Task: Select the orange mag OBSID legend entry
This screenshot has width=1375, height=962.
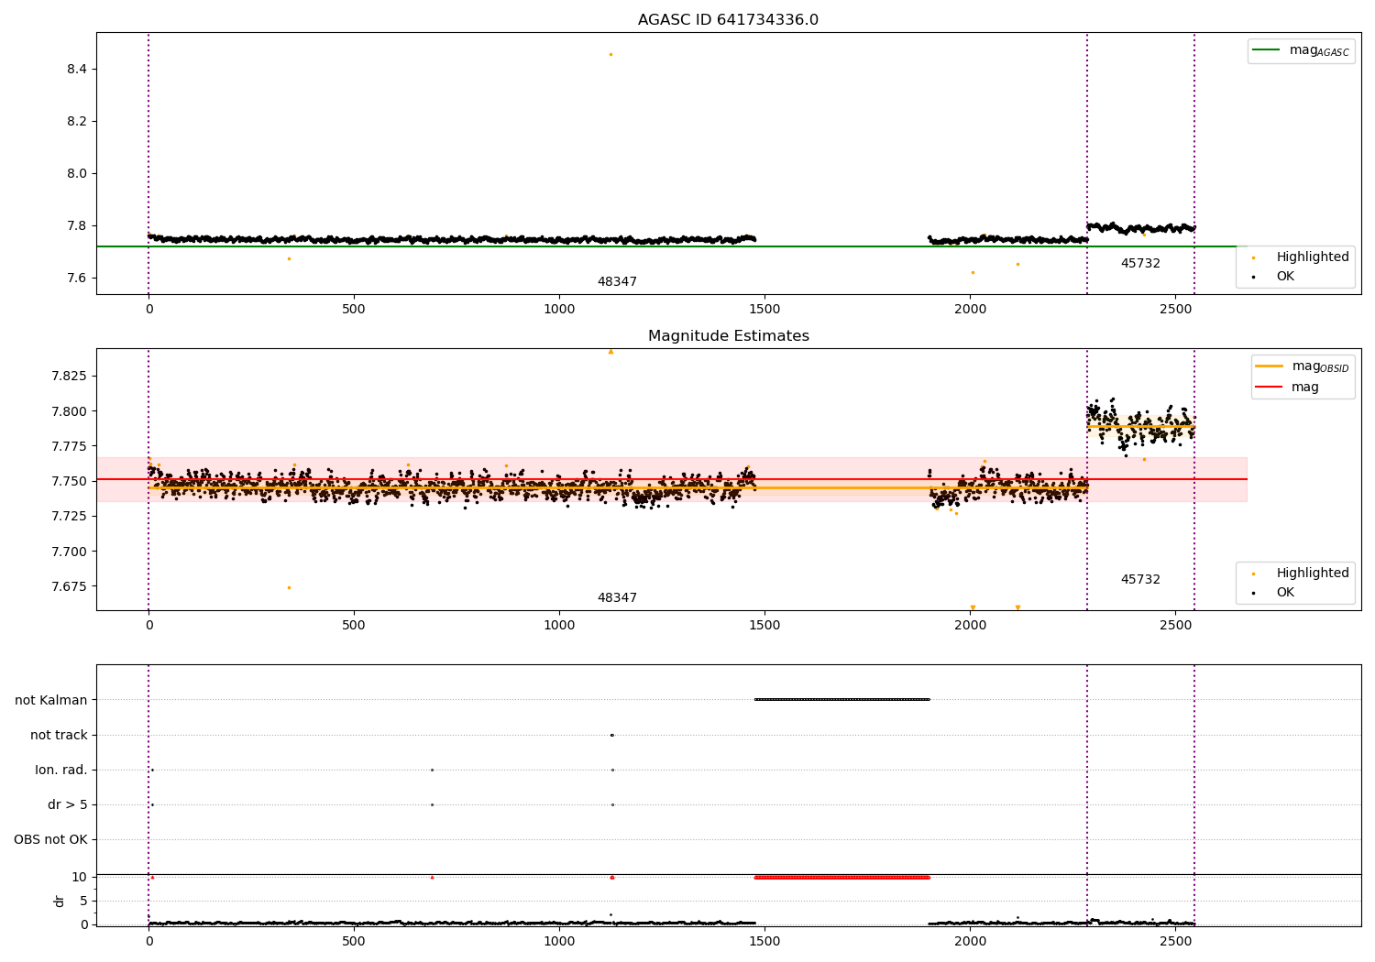Action: click(1301, 366)
